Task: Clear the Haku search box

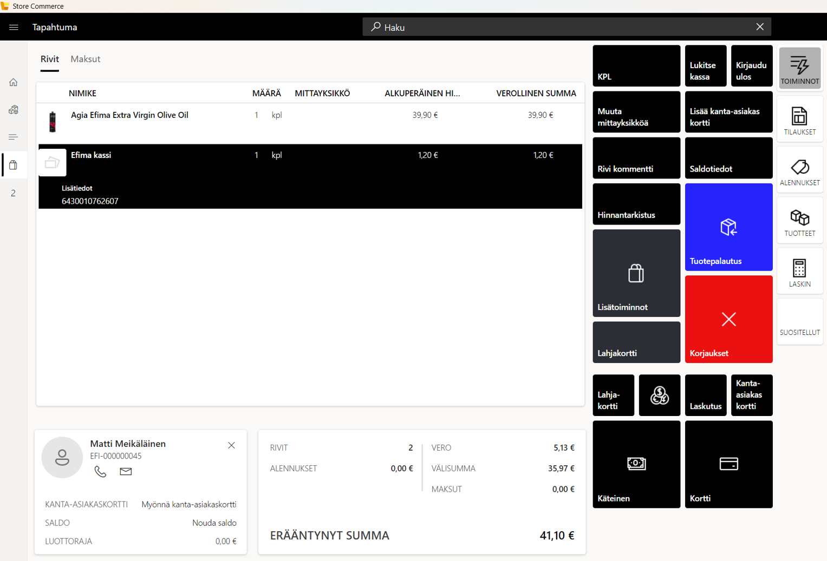Action: (x=760, y=27)
